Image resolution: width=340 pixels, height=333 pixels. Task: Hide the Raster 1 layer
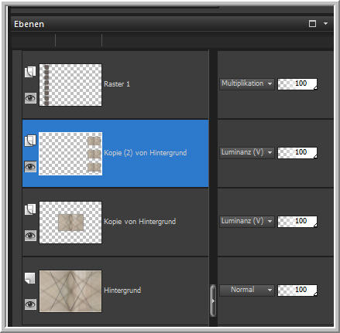point(30,98)
